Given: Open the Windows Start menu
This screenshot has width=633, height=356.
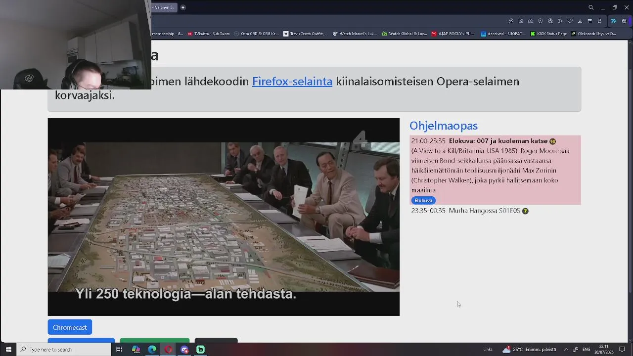Looking at the screenshot, I should tap(8, 350).
